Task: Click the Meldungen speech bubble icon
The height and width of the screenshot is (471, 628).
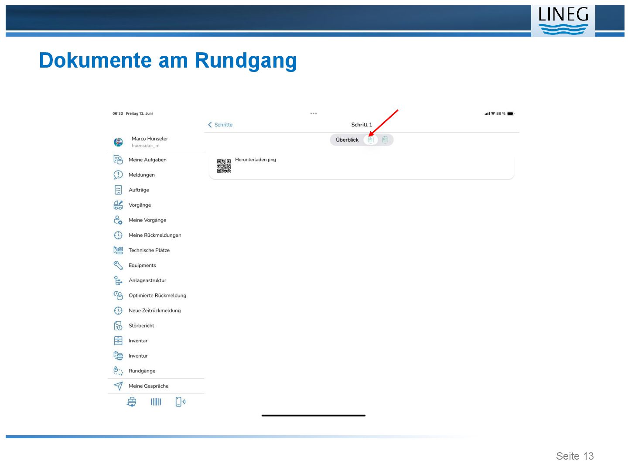Action: coord(118,175)
